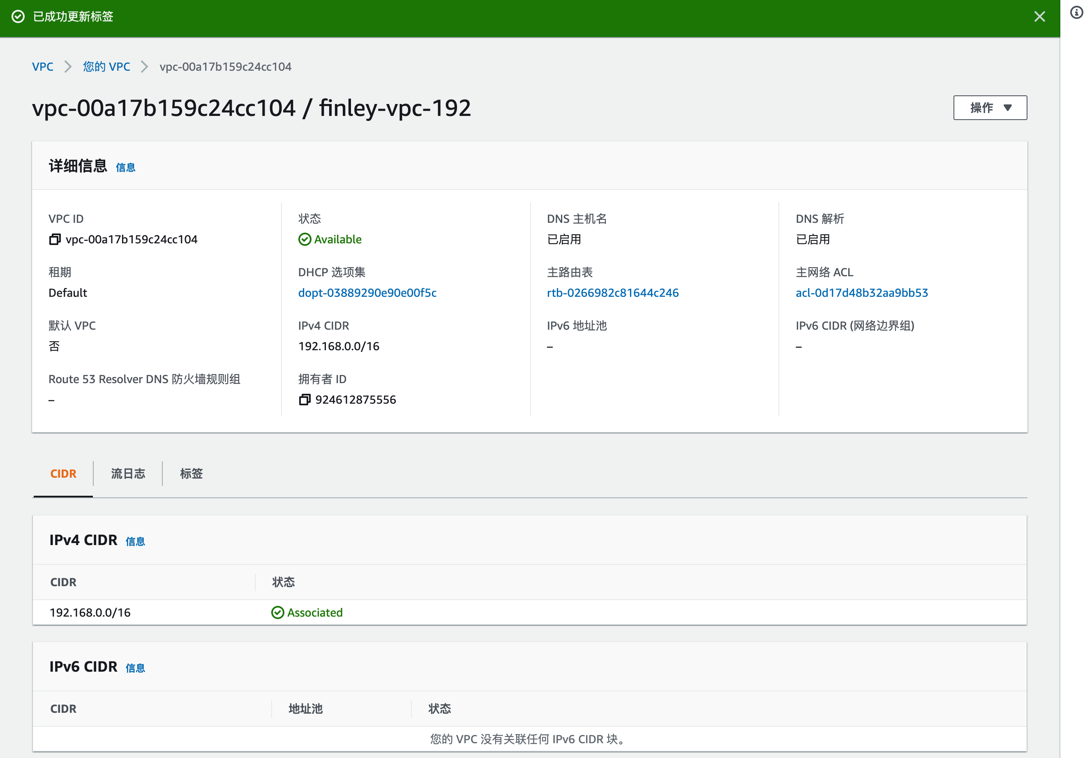
Task: Click the Available status icon
Action: point(305,239)
